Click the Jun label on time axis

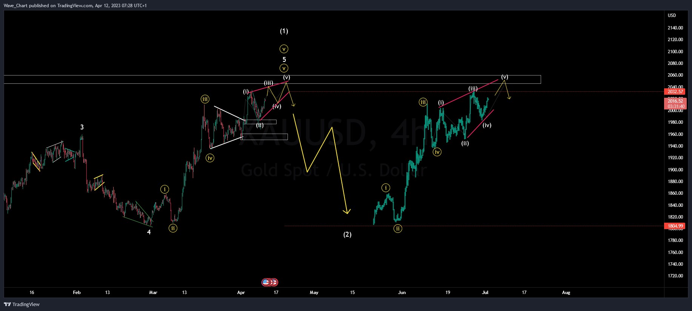click(402, 293)
